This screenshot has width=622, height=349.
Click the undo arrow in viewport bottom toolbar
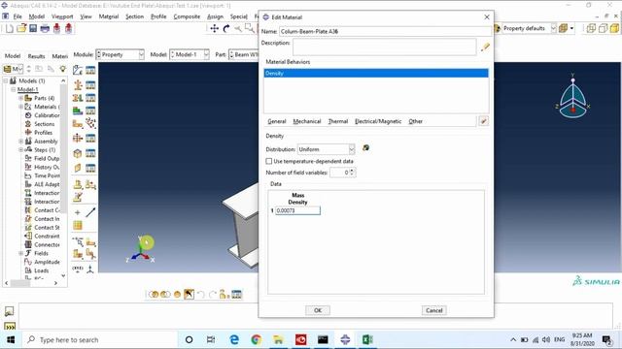pyautogui.click(x=201, y=294)
